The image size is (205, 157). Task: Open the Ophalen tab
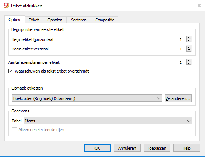click(x=55, y=20)
